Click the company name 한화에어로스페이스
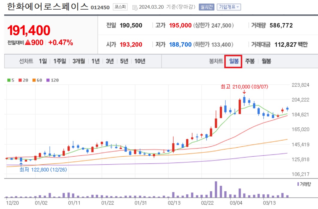The height and width of the screenshot is (209, 318). [x=48, y=7]
